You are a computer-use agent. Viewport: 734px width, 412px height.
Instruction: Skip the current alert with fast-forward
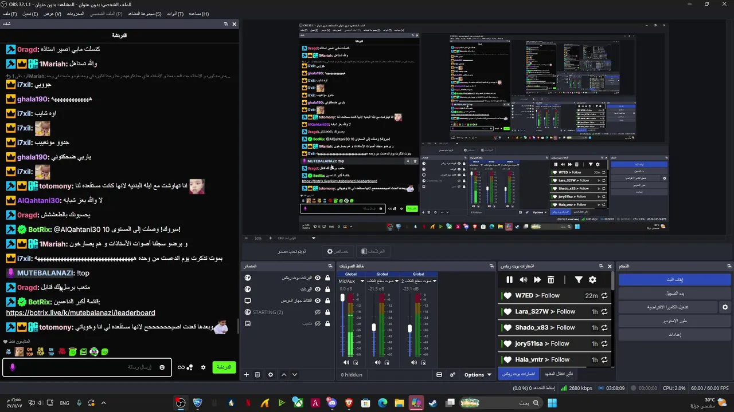point(537,280)
